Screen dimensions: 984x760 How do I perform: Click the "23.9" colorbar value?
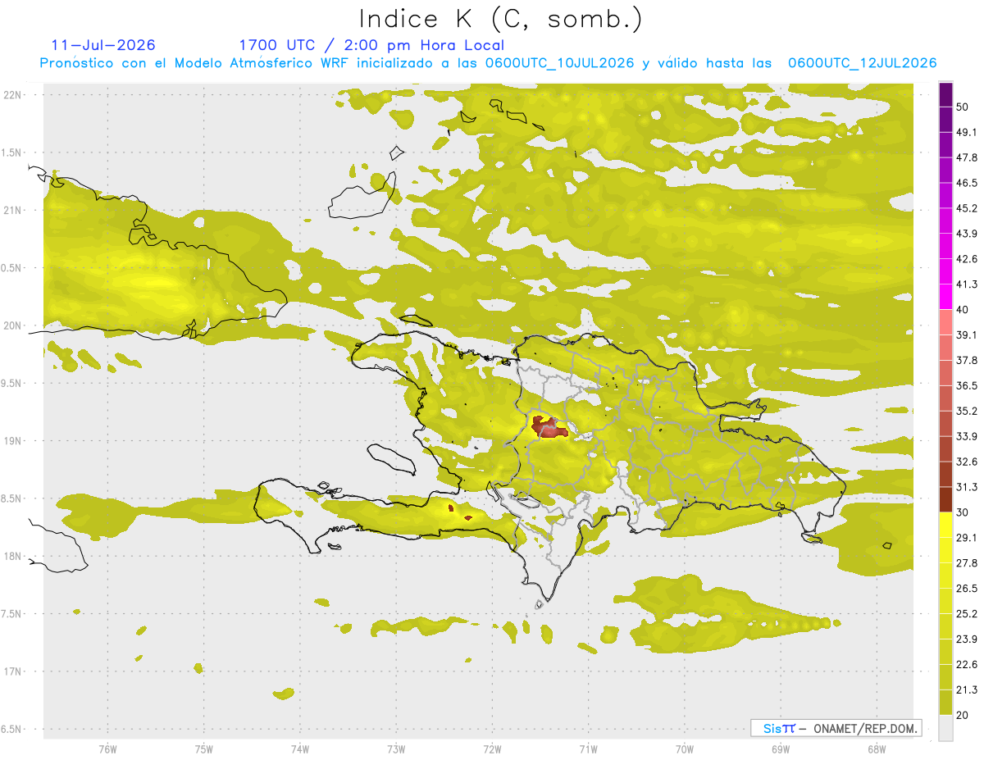967,639
